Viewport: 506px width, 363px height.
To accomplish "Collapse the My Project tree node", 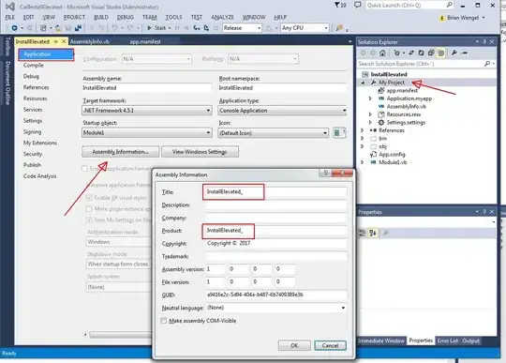I will 363,83.
